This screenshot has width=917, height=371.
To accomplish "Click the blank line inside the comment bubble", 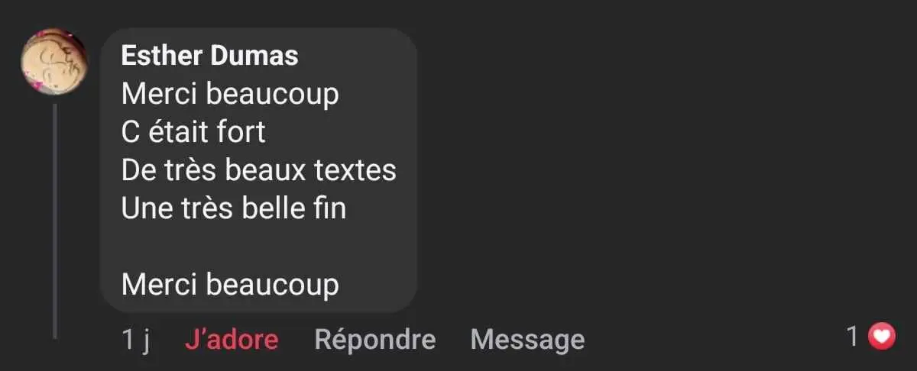I will (x=258, y=247).
